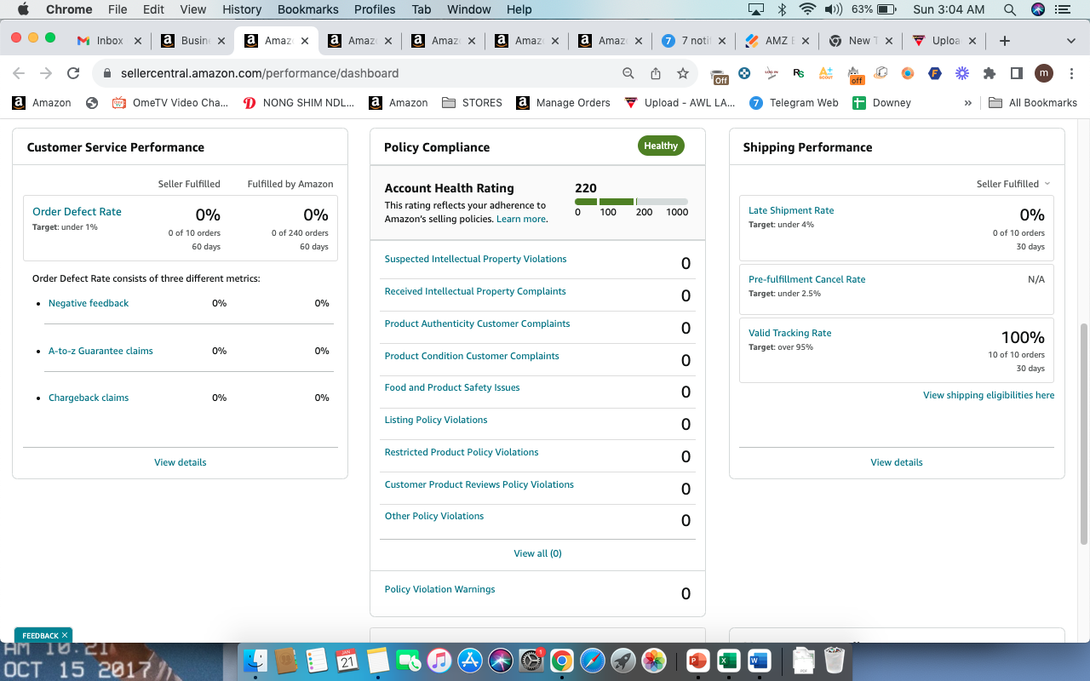Open Spotlight search in the menu bar

click(x=1010, y=9)
